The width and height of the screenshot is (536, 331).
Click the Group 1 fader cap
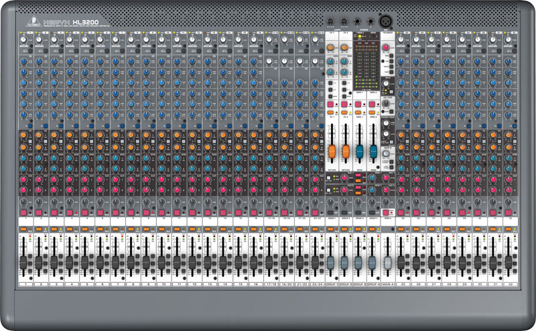tap(331, 263)
